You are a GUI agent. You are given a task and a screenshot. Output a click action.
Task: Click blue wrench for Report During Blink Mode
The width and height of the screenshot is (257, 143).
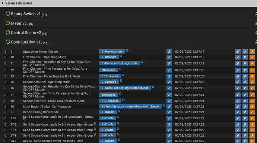coord(169,112)
